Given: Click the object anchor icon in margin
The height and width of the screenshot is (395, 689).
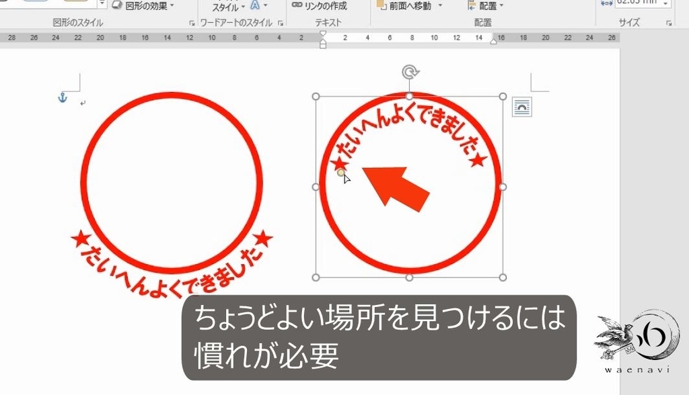Looking at the screenshot, I should click(x=63, y=97).
